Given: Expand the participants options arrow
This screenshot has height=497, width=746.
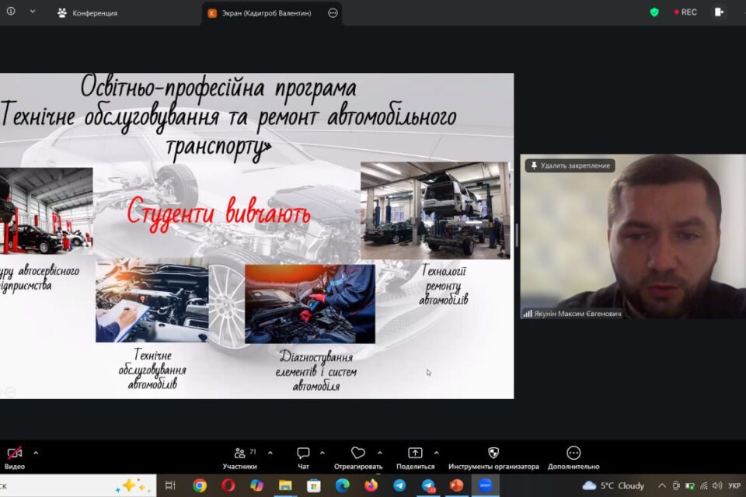Looking at the screenshot, I should [x=270, y=453].
